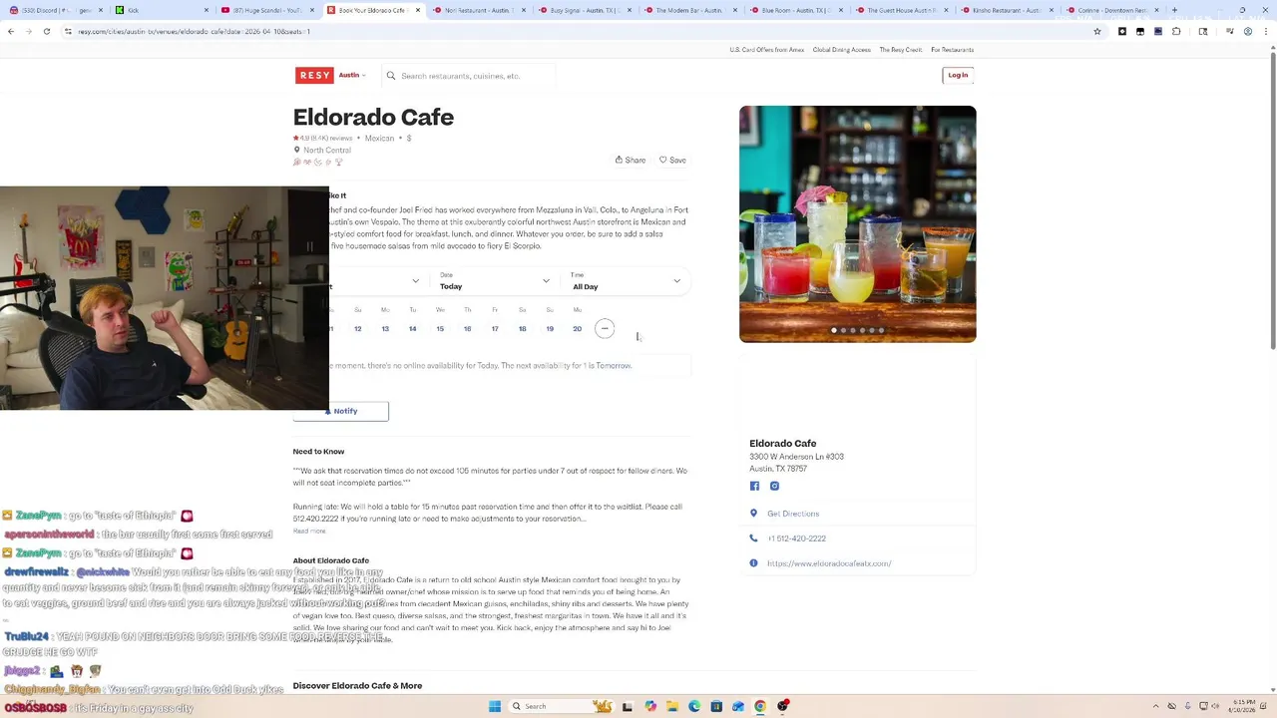1277x718 pixels.
Task: Open the Date dropdown showing Today
Action: (495, 281)
